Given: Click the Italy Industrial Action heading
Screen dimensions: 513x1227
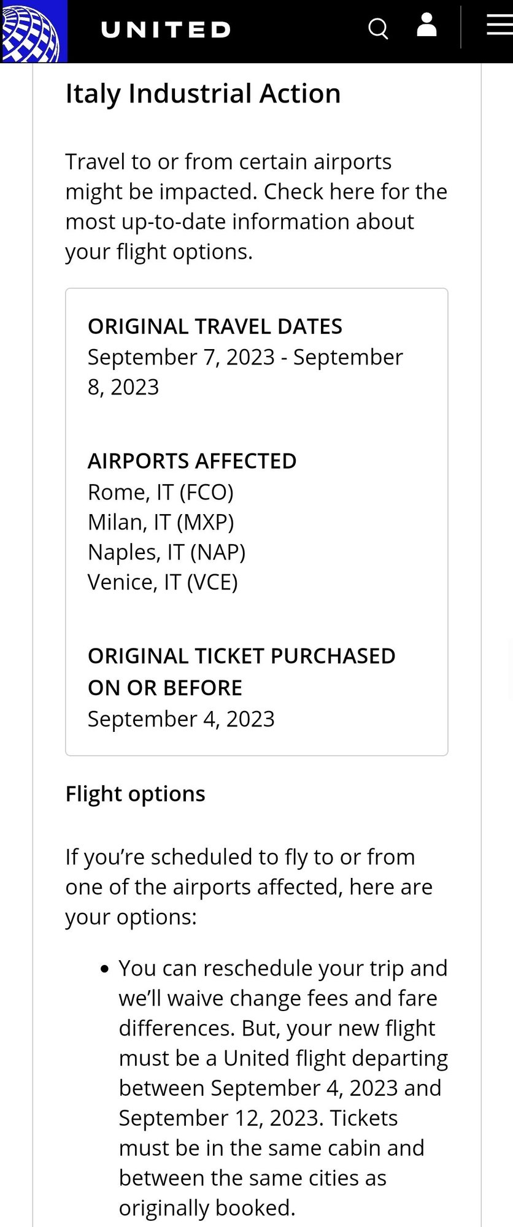Looking at the screenshot, I should click(203, 93).
